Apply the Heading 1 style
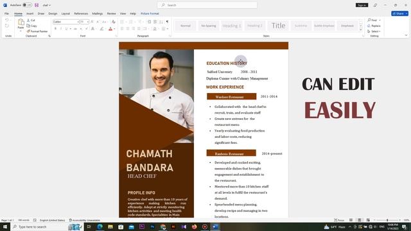Image resolution: width=411 pixels, height=231 pixels. click(231, 26)
